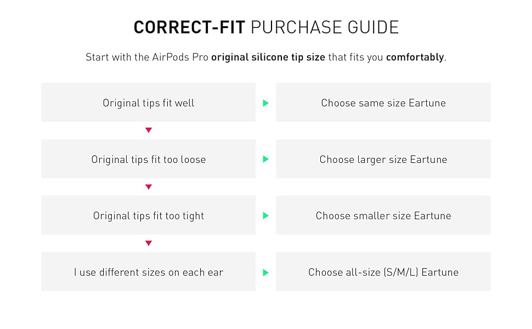Select the "Original tips fit well" box

tap(148, 103)
